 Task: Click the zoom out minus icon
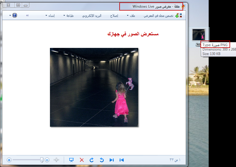click(47, 160)
